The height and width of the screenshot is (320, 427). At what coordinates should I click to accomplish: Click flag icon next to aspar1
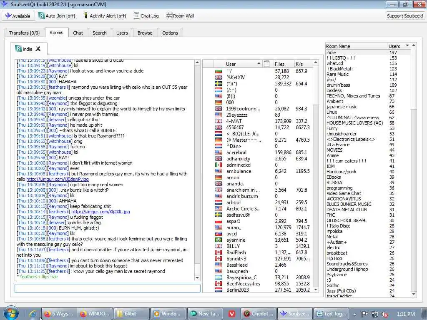click(x=219, y=221)
